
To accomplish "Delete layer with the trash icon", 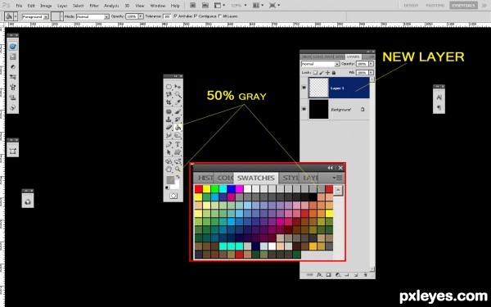I will point(365,275).
